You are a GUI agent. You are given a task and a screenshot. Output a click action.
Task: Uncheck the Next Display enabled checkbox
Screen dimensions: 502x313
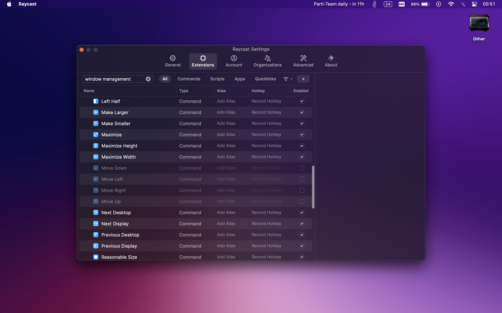[302, 224]
